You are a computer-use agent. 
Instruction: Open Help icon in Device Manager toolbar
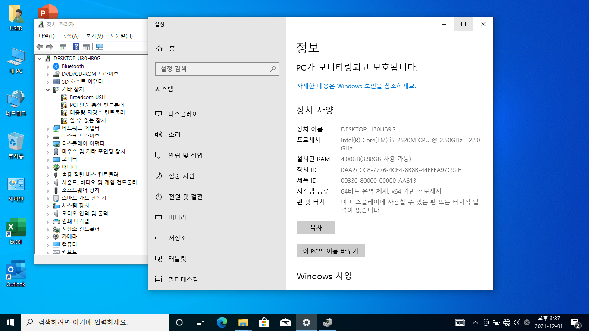pos(76,47)
